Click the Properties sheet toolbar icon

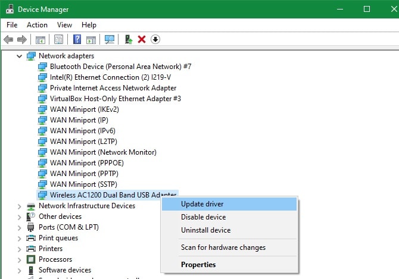tap(58, 39)
